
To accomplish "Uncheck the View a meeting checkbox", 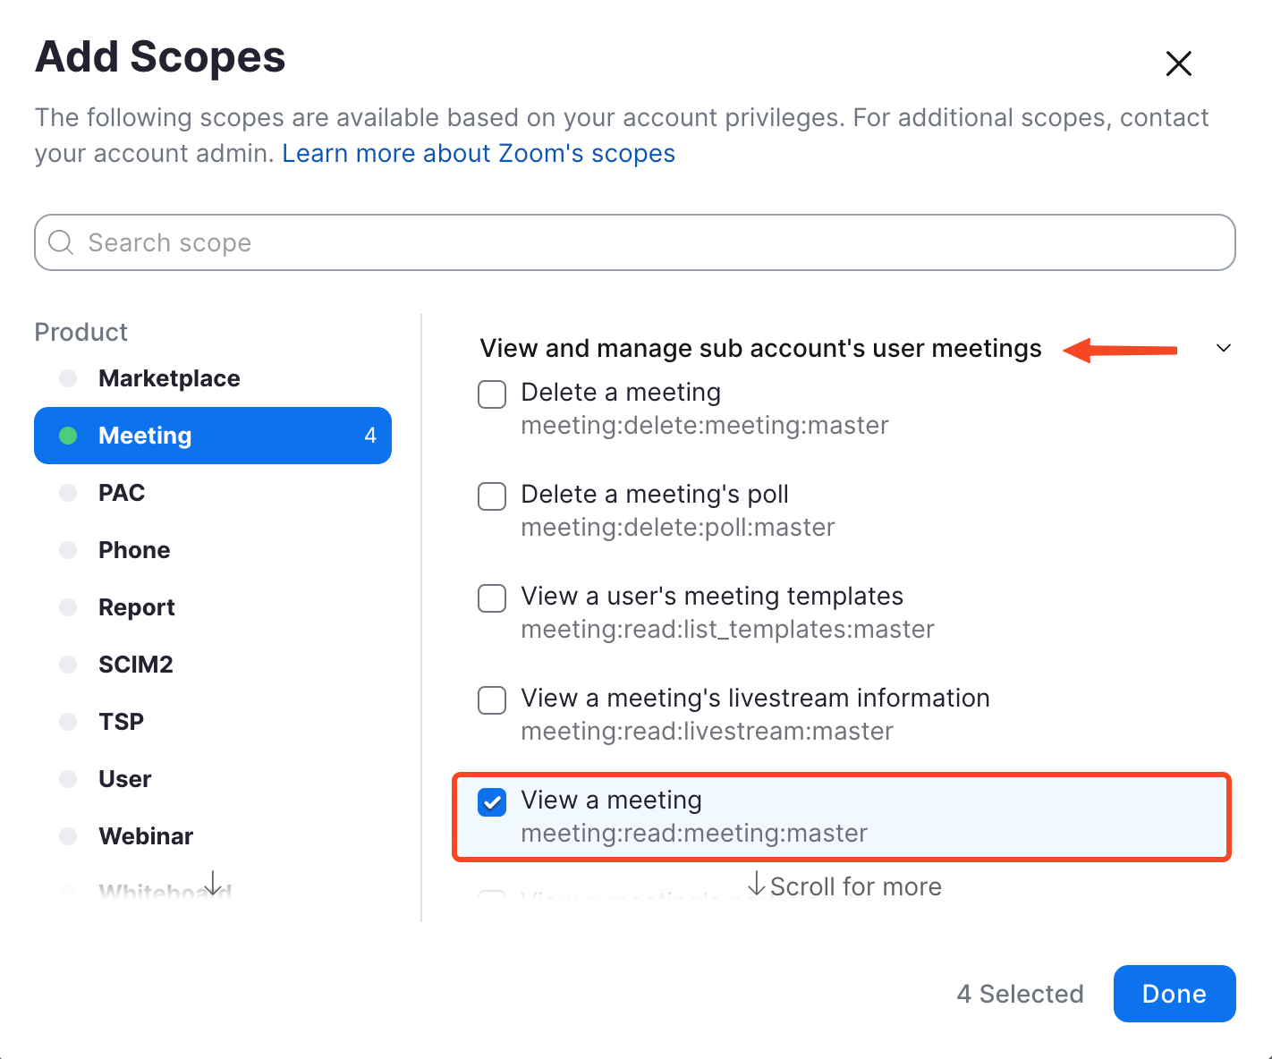I will [492, 802].
